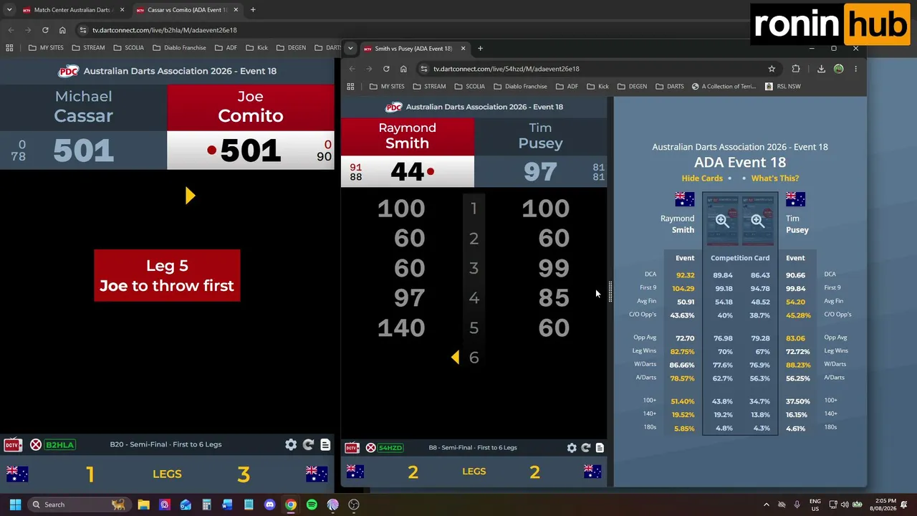Open Calculator from the taskbar

click(x=206, y=505)
